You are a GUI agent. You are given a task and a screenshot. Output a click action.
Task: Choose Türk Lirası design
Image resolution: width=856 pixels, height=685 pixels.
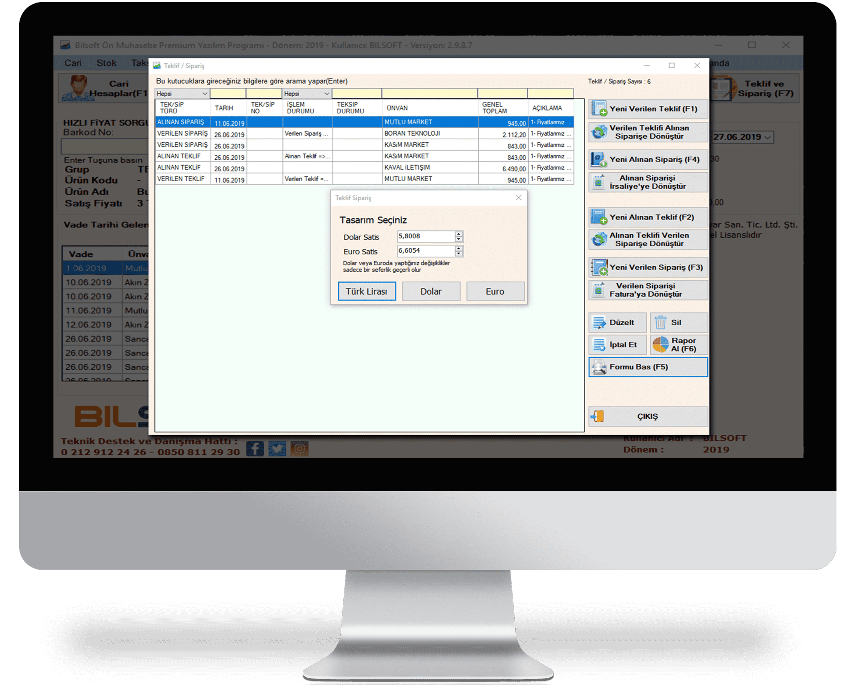tap(366, 291)
